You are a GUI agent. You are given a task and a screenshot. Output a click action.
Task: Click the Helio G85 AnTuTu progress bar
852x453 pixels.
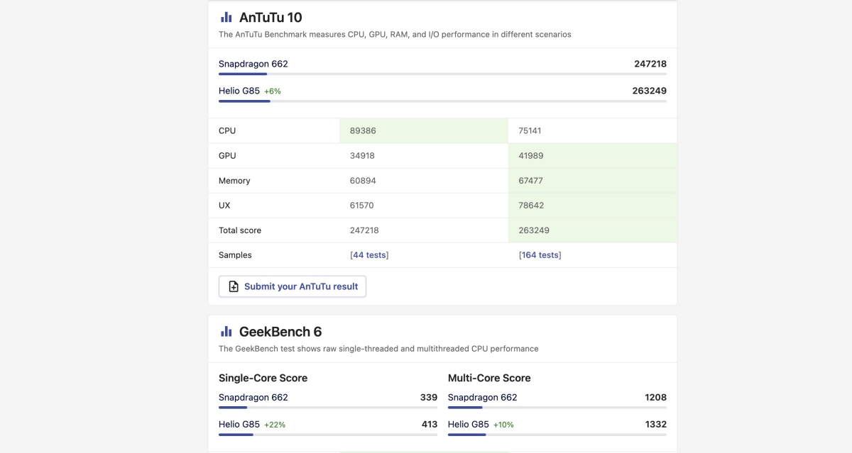click(442, 101)
